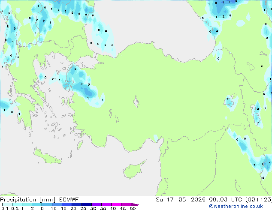Pick the 35–40 mm legend swatch

point(106,204)
